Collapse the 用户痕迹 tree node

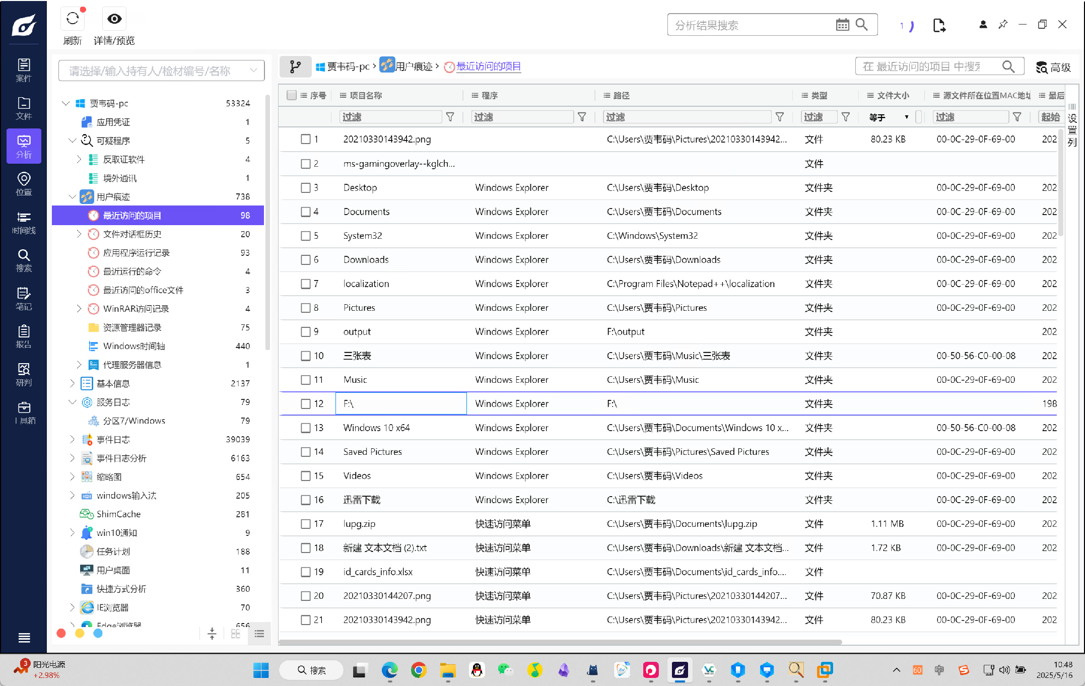[72, 196]
